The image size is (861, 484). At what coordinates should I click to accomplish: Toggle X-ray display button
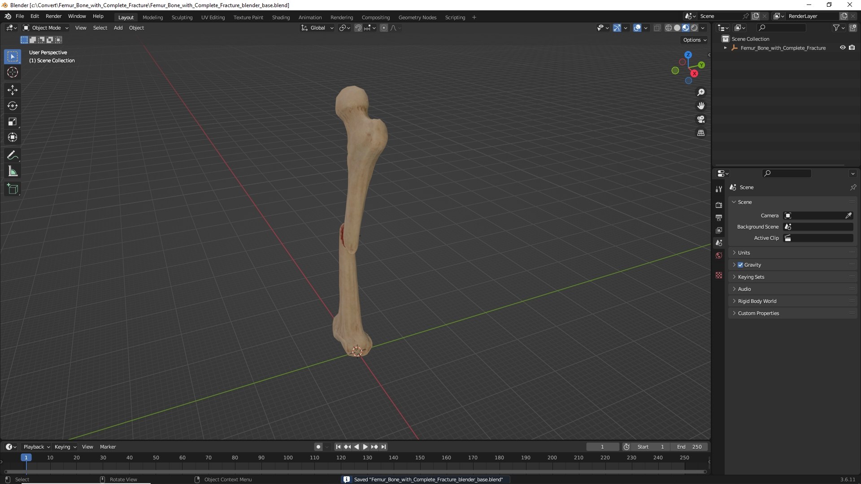(x=657, y=28)
